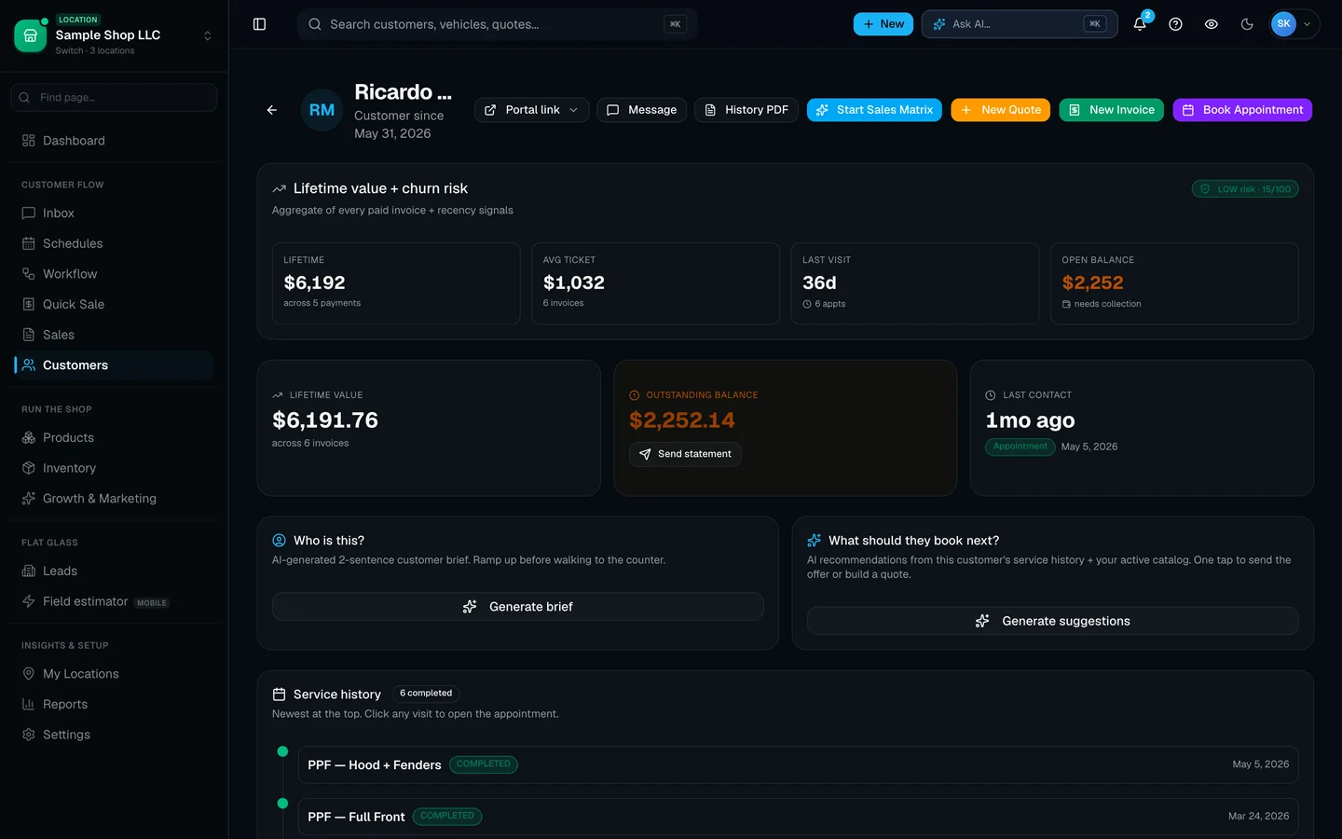Viewport: 1342px width, 839px height.
Task: Click the Reports chart icon
Action: 29,705
